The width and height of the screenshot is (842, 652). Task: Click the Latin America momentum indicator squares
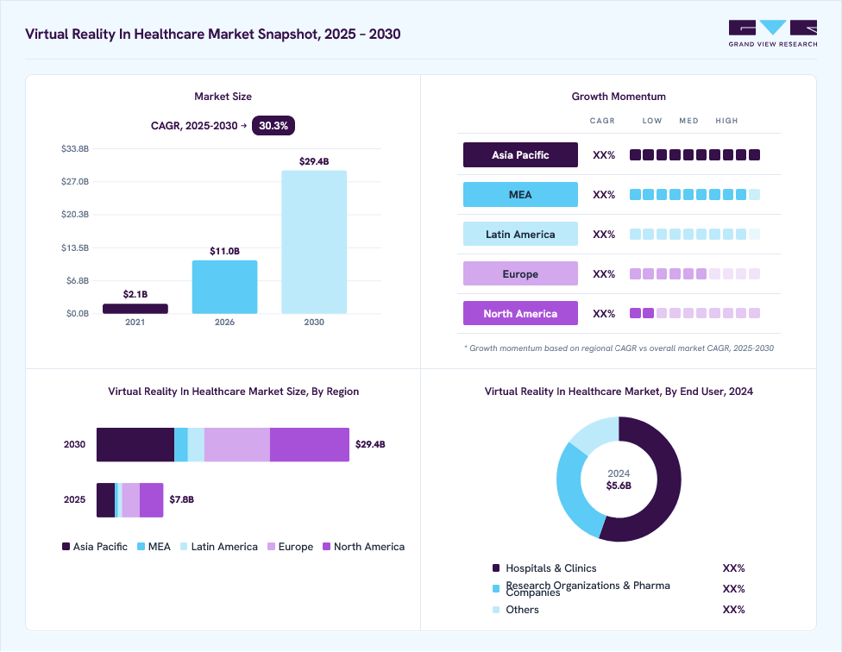tap(694, 235)
